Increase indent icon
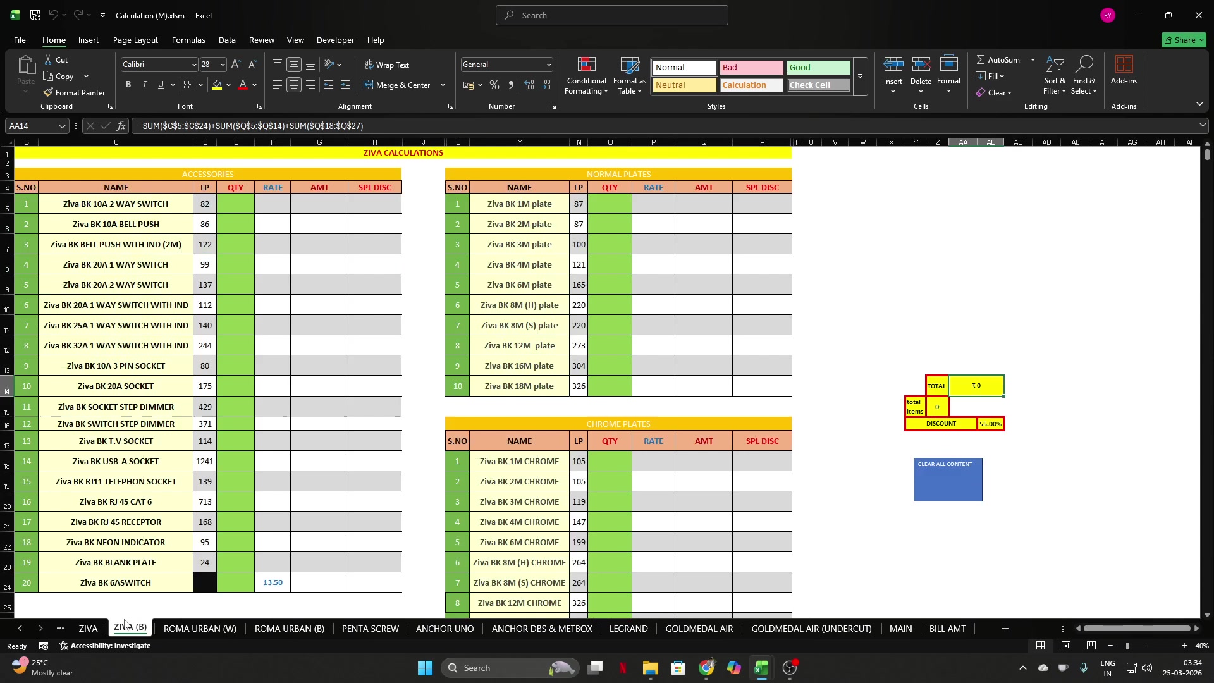The height and width of the screenshot is (683, 1214). pos(345,85)
